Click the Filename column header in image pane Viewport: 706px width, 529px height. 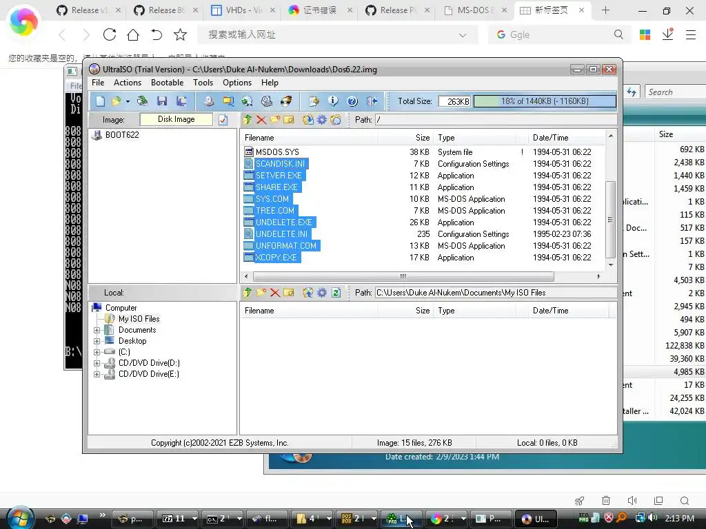coord(308,138)
